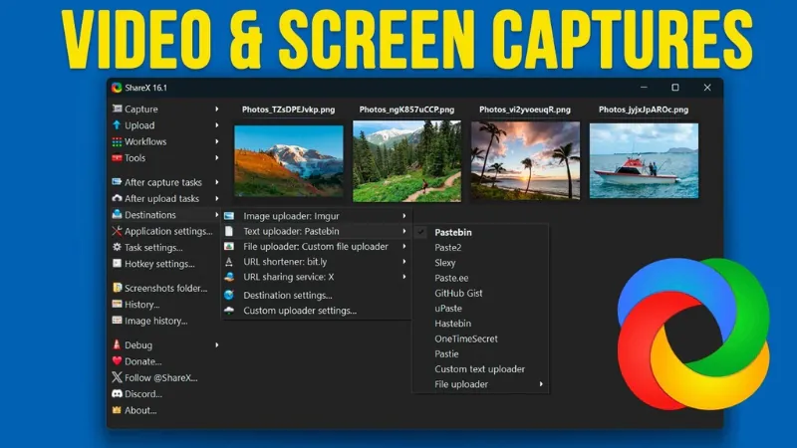This screenshot has width=797, height=448.
Task: Click the Text uploader document icon
Action: tap(229, 231)
